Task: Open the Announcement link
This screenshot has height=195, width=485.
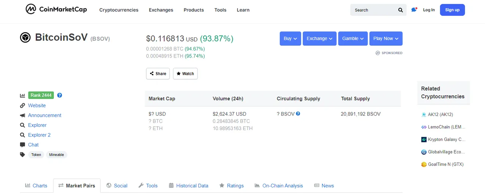Action: point(45,115)
